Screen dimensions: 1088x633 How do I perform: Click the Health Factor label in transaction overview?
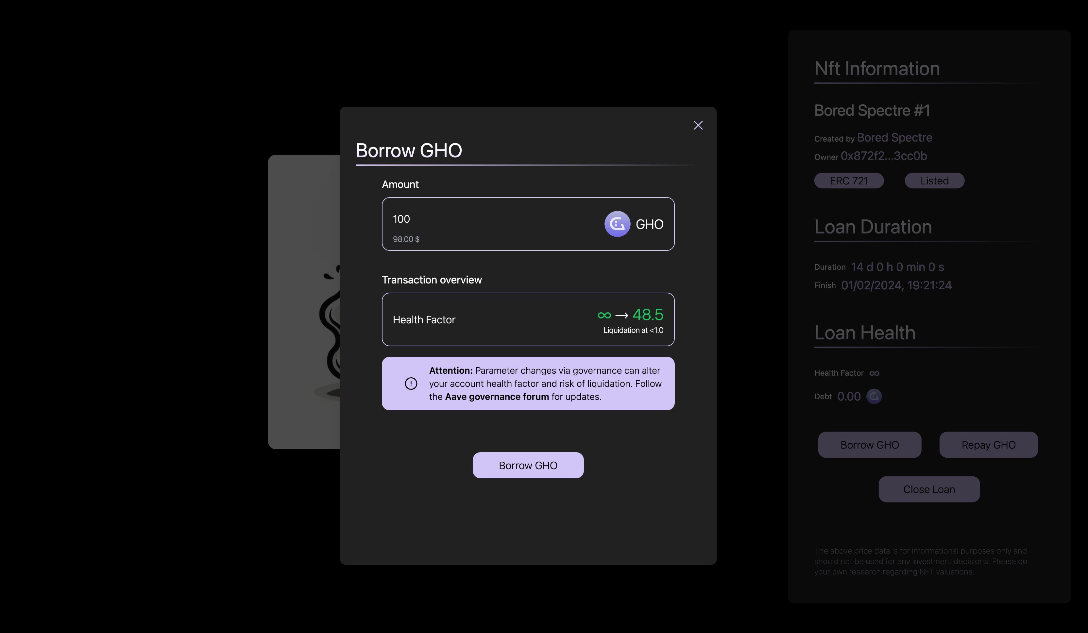(x=424, y=319)
